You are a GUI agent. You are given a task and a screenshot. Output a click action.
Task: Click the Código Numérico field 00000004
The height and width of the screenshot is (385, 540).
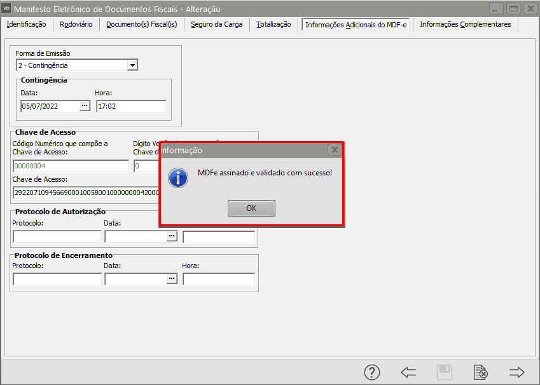[x=71, y=166]
